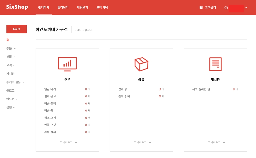256x158 pixels.
Task: Select the 고객 사례 tab
Action: point(102,7)
